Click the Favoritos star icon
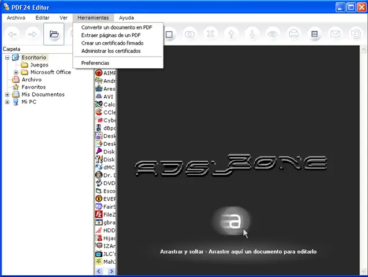This screenshot has height=277, width=368. tap(16, 87)
